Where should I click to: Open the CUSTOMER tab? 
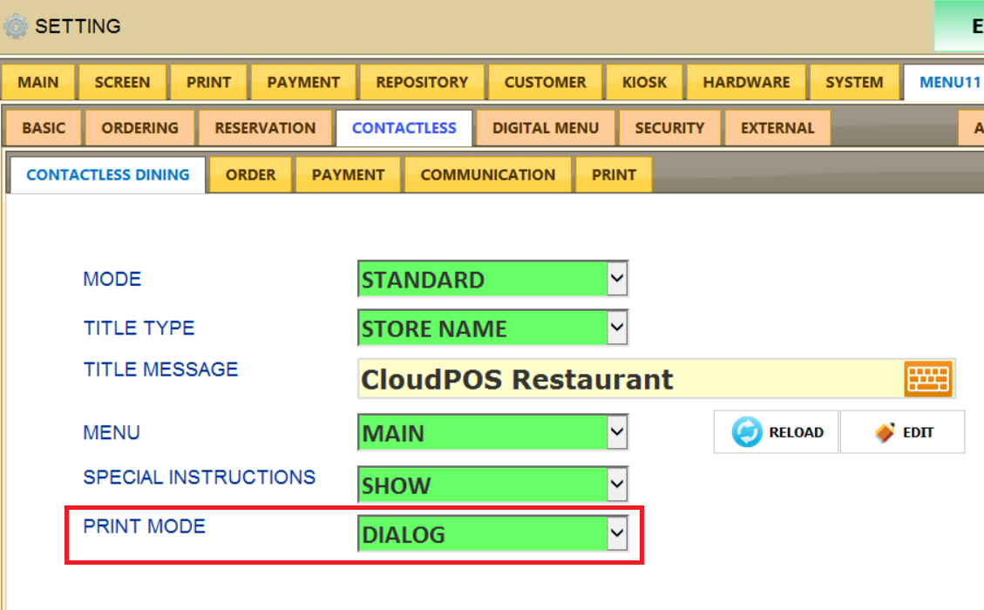[x=546, y=82]
